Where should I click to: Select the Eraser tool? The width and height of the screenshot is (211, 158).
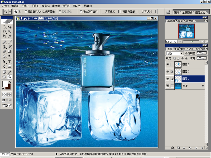click(4, 51)
